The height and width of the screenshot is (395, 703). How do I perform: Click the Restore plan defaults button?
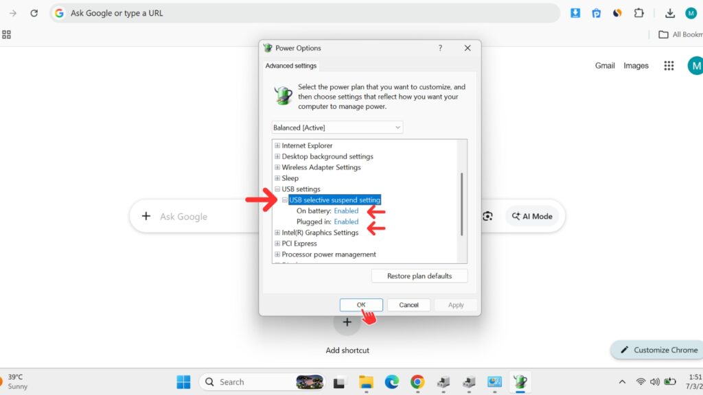click(419, 276)
